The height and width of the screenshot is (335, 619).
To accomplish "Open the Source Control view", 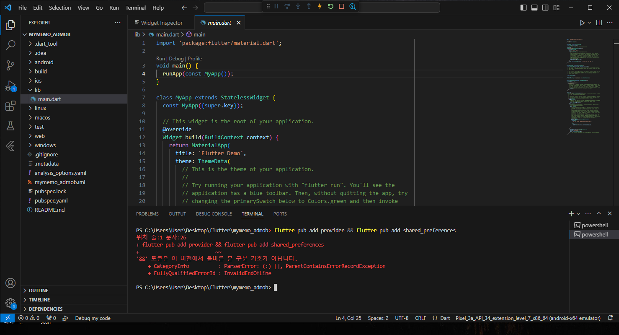I will tap(10, 65).
